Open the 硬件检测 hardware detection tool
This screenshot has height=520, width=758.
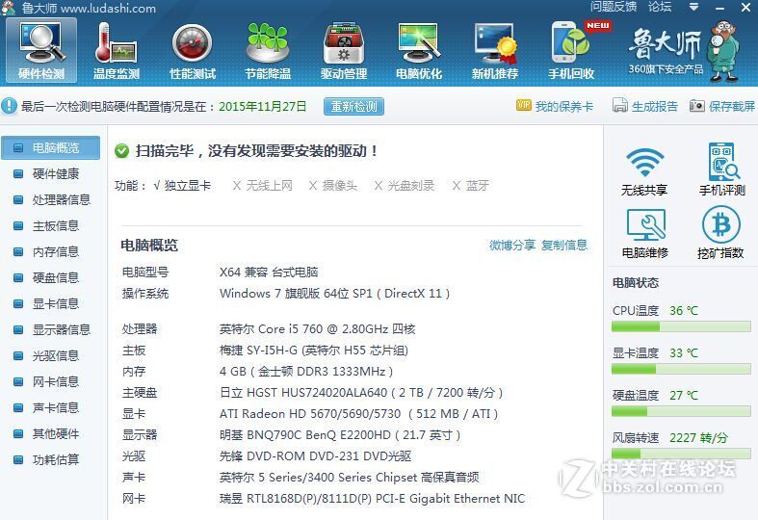pos(41,51)
